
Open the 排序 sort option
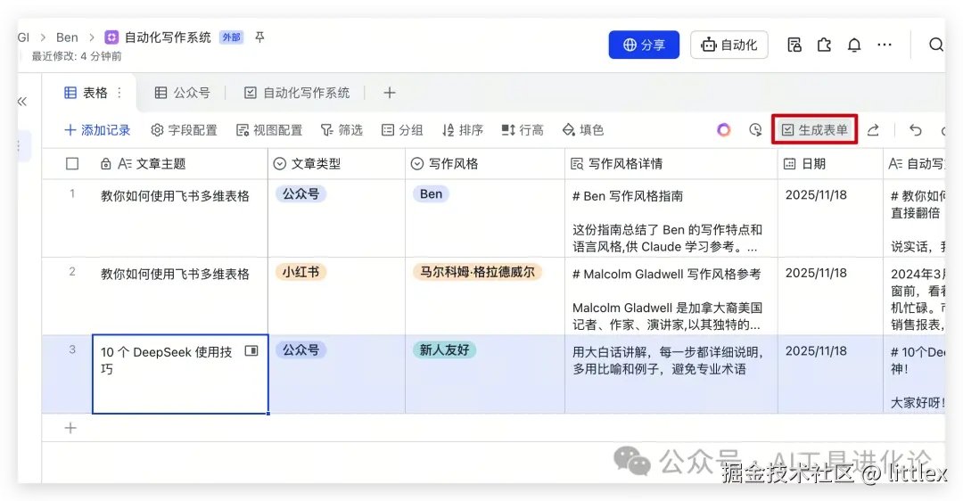point(463,130)
